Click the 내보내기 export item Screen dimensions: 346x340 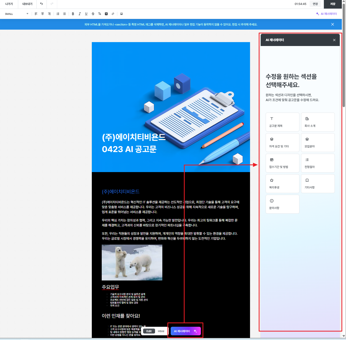(x=27, y=4)
